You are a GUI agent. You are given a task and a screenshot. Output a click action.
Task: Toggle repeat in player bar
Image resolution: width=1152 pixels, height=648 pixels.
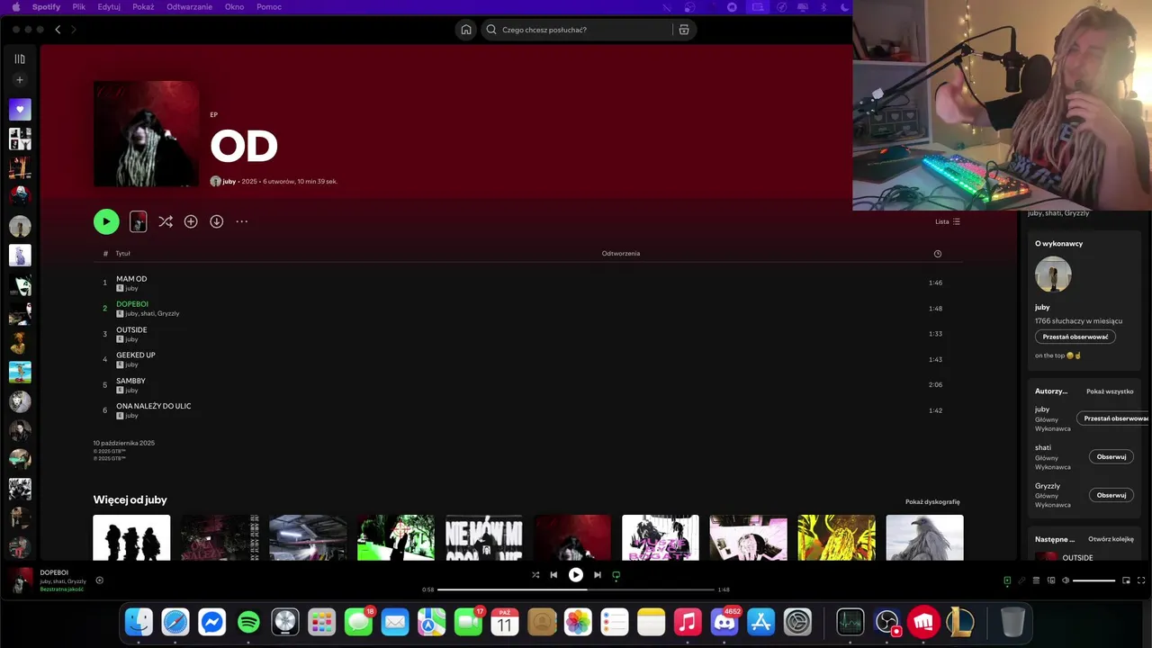[616, 575]
